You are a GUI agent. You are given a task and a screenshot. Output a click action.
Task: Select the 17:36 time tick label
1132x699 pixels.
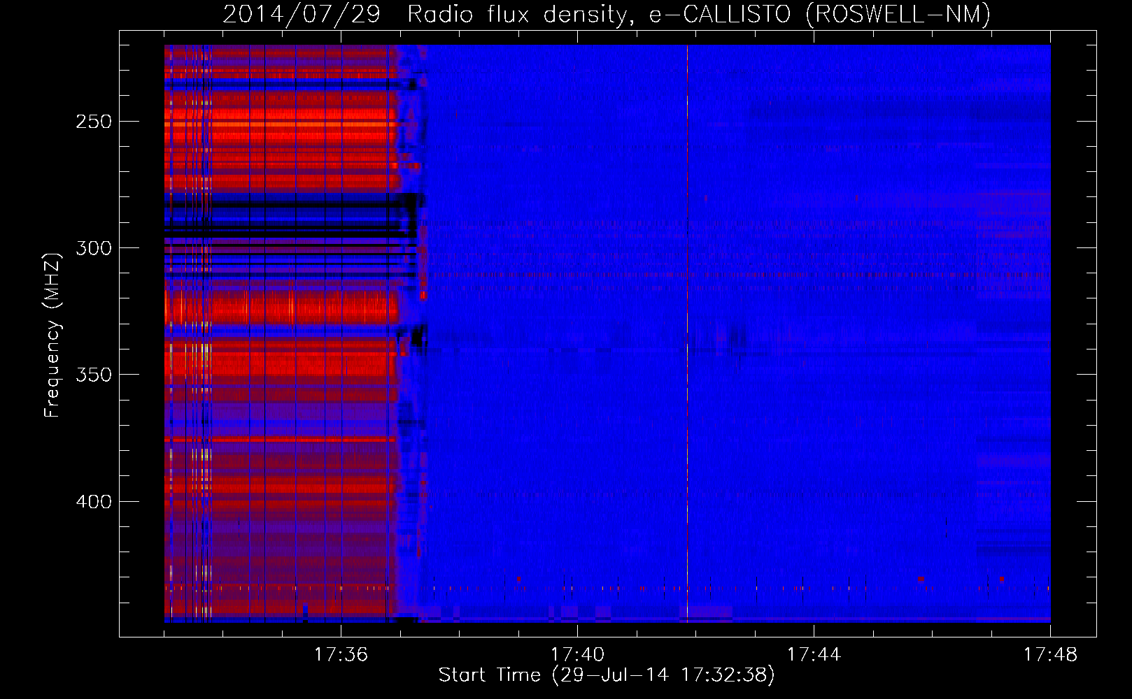click(x=341, y=654)
